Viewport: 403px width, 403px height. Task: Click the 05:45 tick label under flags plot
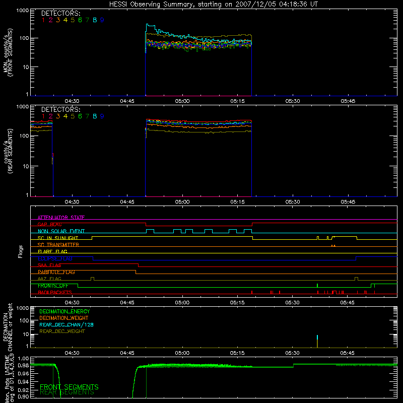tap(347, 303)
